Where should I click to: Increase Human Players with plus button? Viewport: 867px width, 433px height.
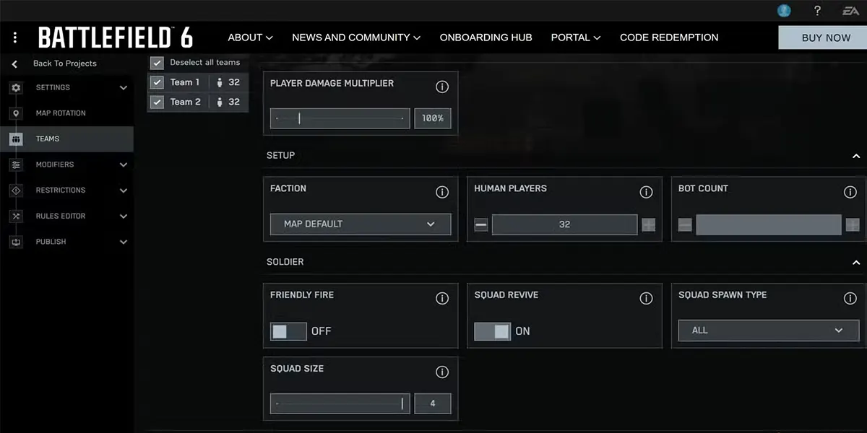pyautogui.click(x=649, y=225)
